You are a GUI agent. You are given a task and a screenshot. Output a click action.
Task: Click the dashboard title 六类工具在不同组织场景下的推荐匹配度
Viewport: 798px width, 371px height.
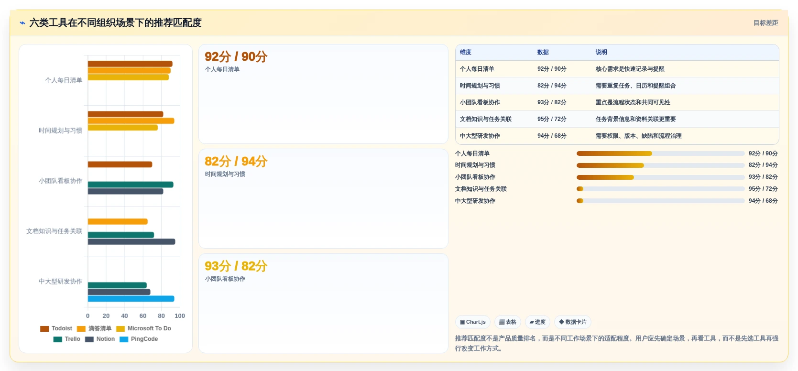pyautogui.click(x=115, y=23)
